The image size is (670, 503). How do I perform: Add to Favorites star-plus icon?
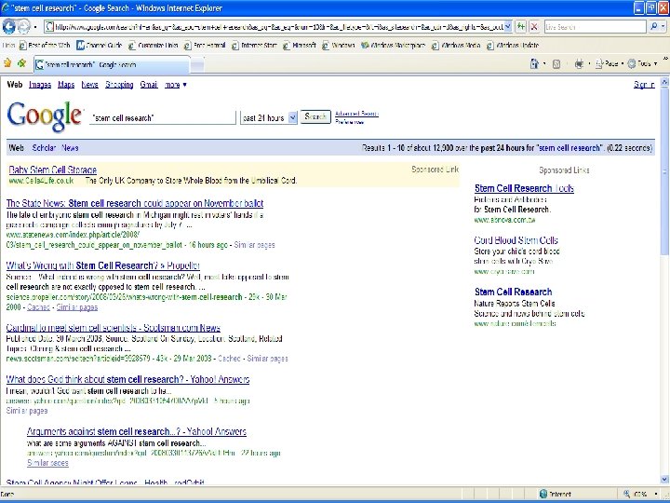(x=21, y=63)
